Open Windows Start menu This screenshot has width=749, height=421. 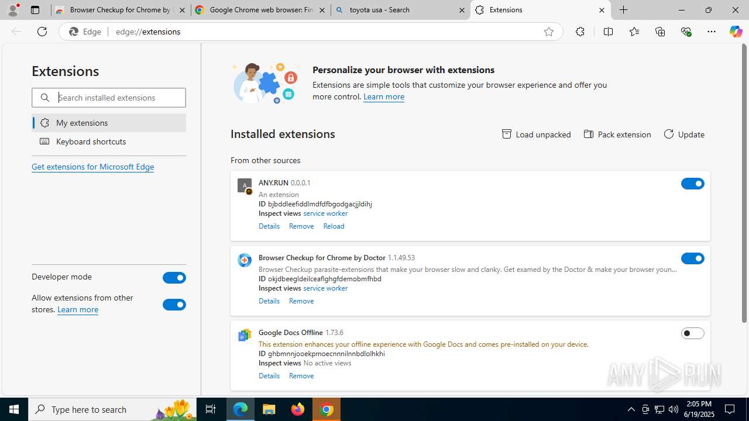click(14, 409)
